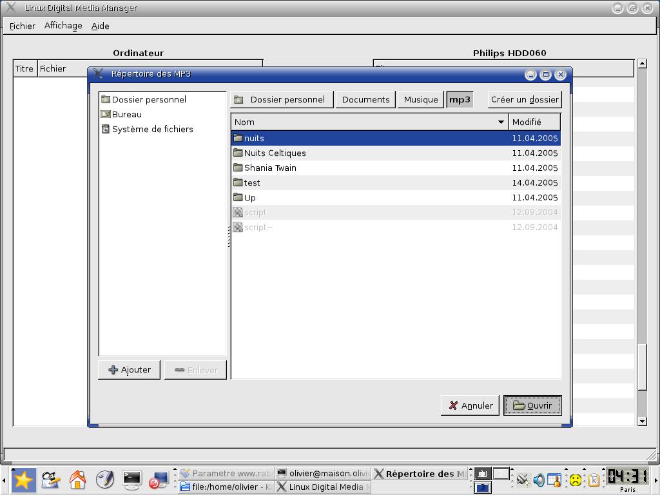Open the Fichier menu
Viewport: 660px width, 495px height.
(x=23, y=26)
